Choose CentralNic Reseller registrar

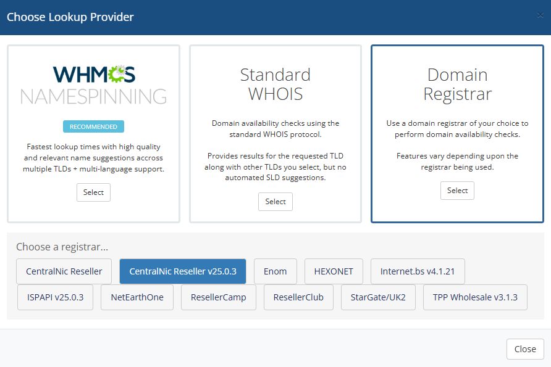[64, 271]
